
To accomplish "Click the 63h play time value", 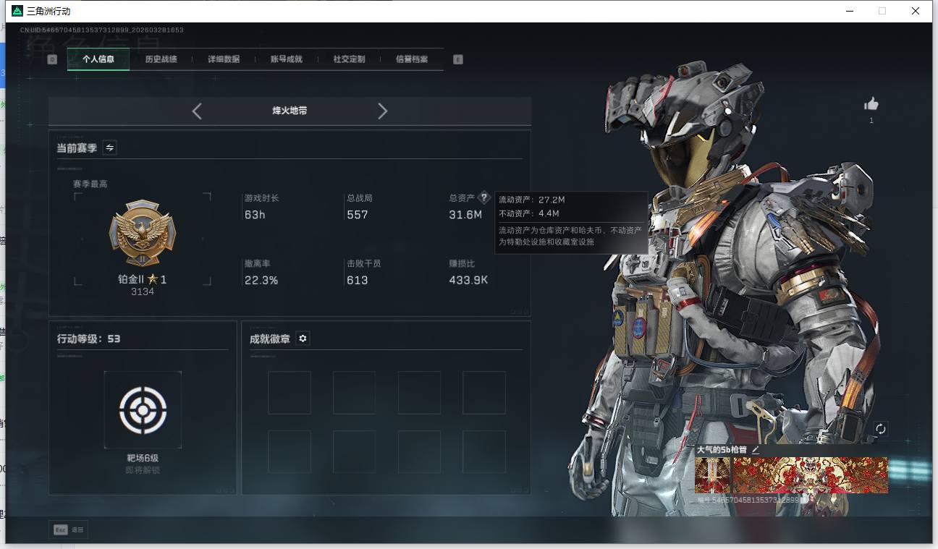I will click(255, 215).
